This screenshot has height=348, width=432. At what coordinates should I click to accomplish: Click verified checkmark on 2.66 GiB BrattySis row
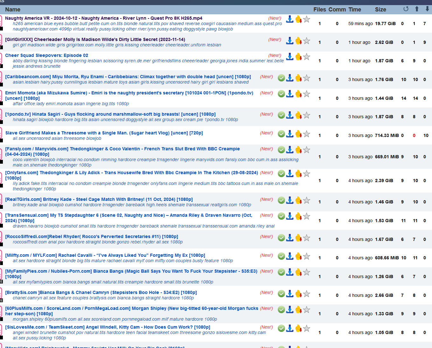(281, 294)
